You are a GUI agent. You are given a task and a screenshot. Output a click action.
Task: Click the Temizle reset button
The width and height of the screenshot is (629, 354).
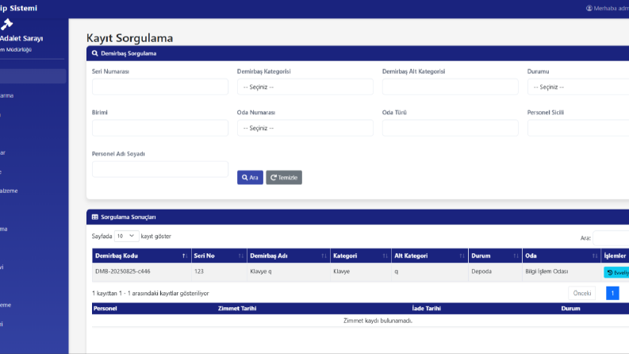(284, 178)
